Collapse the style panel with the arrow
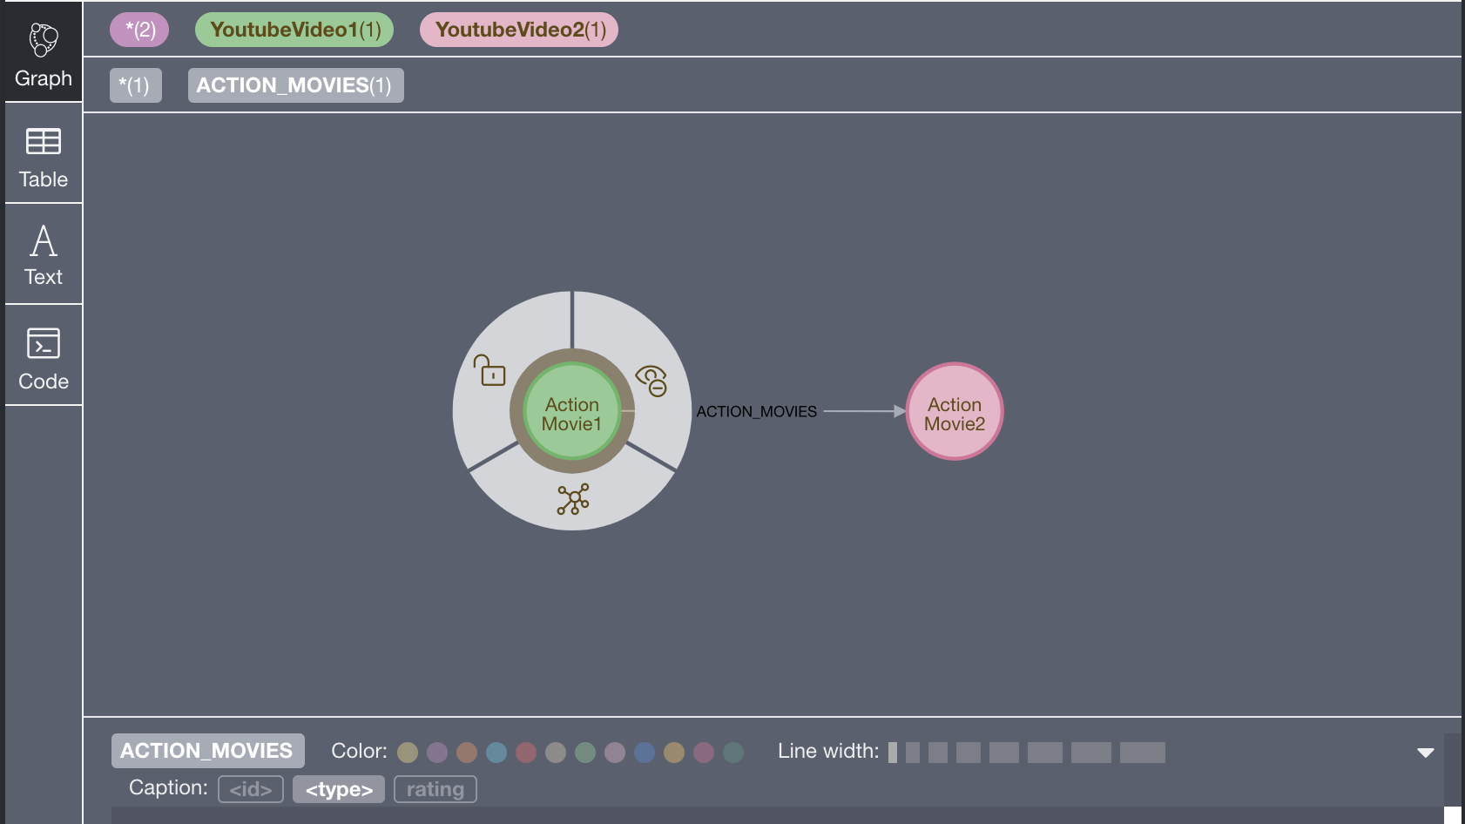Image resolution: width=1465 pixels, height=824 pixels. [x=1425, y=753]
